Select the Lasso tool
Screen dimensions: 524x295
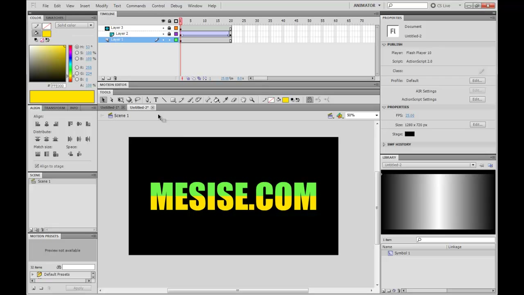point(138,100)
